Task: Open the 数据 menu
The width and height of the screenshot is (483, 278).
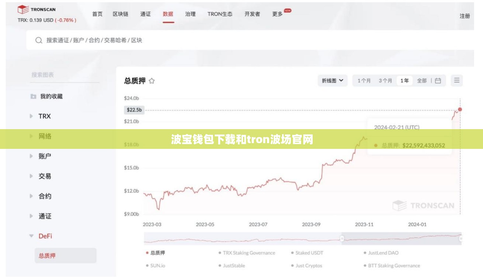Action: click(x=168, y=14)
